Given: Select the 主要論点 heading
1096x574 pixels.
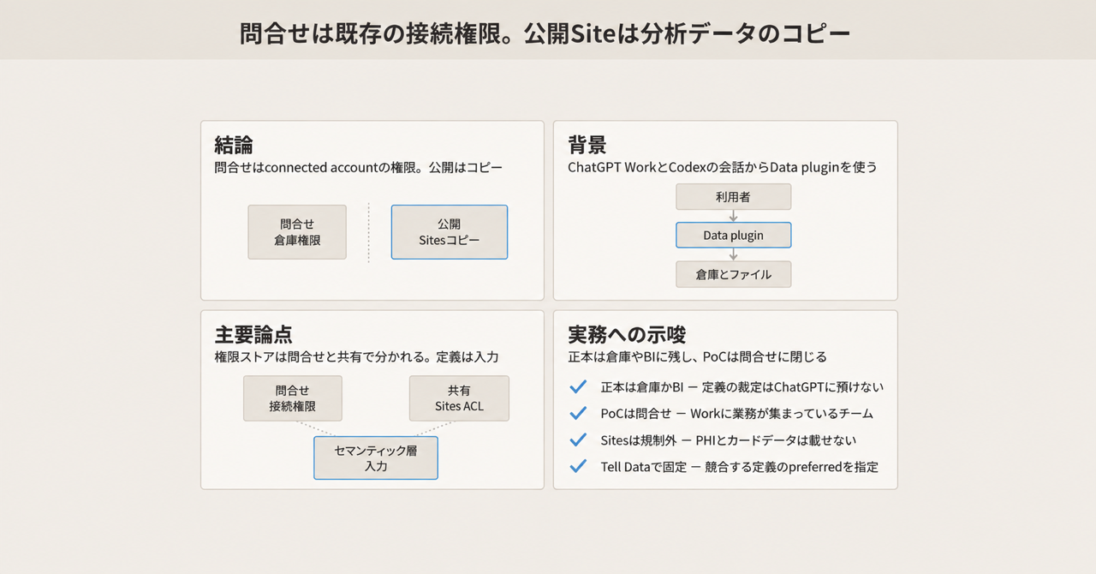Looking at the screenshot, I should 253,334.
